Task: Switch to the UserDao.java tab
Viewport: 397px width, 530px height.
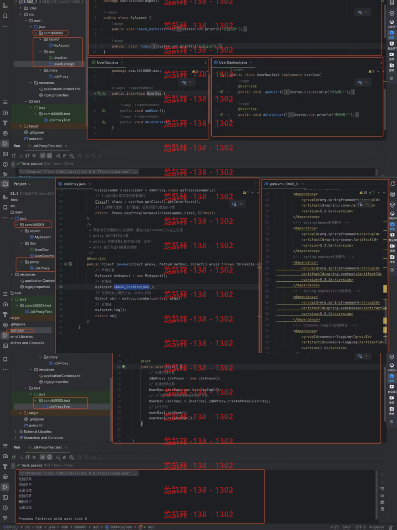Action: [x=107, y=62]
